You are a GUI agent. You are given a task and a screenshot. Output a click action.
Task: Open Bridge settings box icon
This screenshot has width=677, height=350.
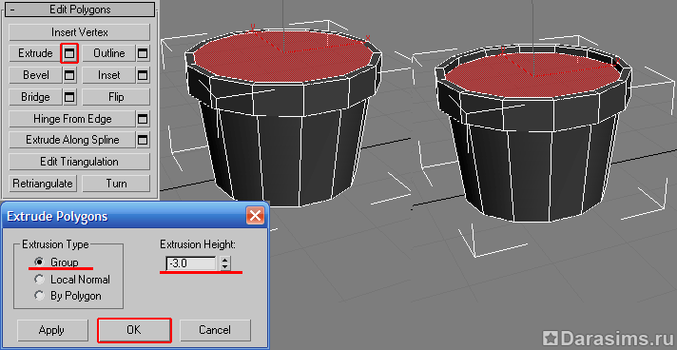tap(69, 97)
